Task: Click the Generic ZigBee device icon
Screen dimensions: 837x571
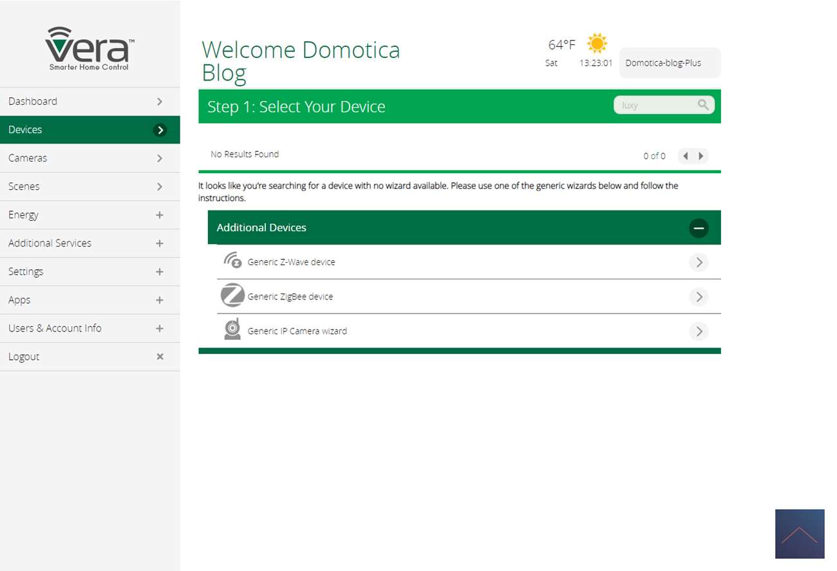Action: coord(232,296)
